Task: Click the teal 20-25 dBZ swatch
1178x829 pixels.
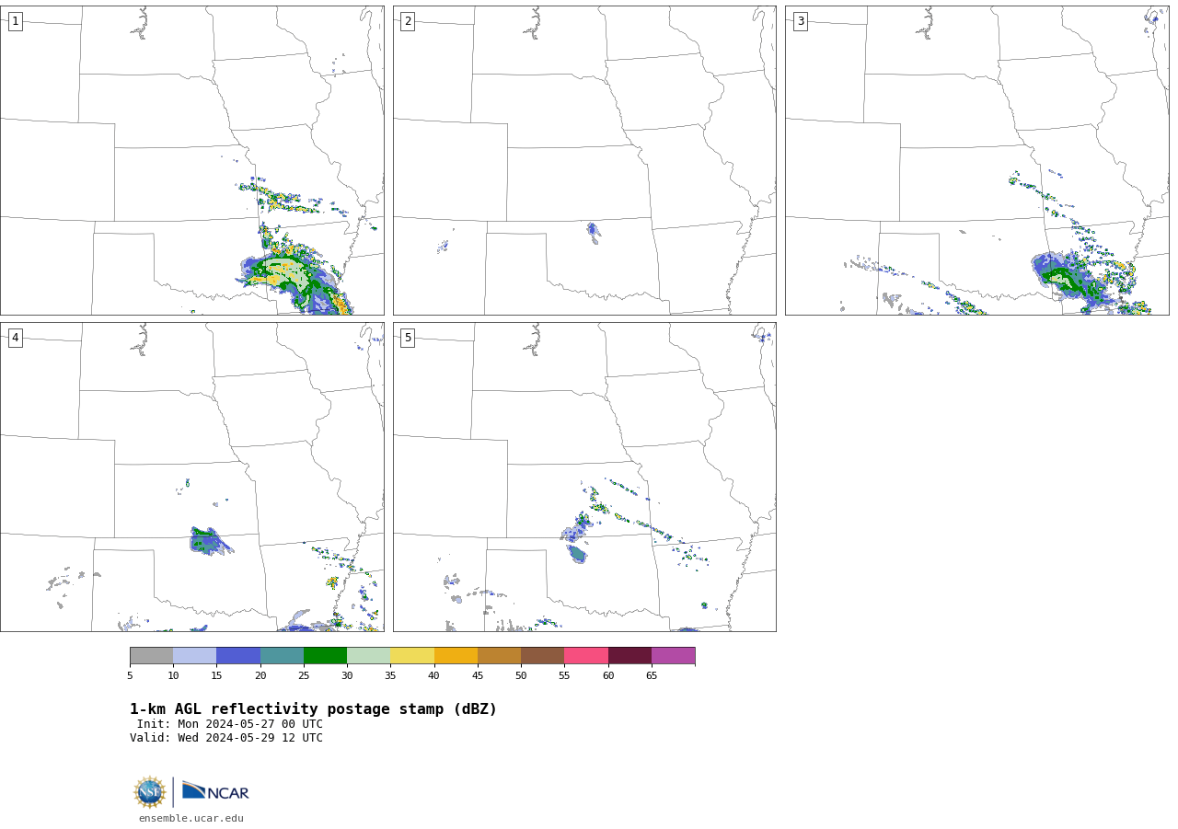Action: point(282,656)
